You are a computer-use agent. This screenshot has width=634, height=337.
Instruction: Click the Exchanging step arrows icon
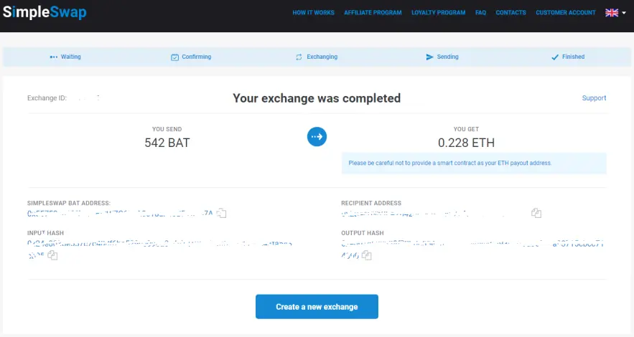(x=299, y=57)
